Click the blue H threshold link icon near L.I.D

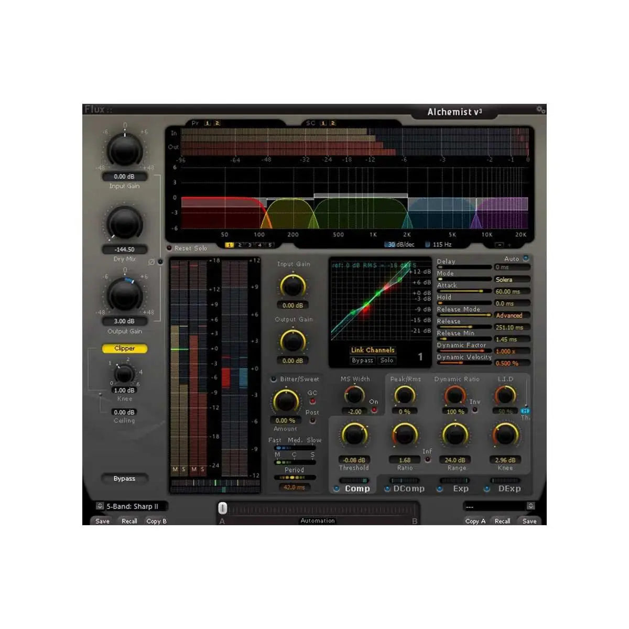(525, 411)
